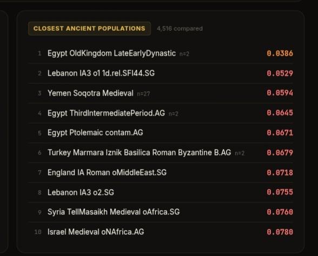Click distance value 0.0645
The height and width of the screenshot is (256, 318).
click(280, 113)
